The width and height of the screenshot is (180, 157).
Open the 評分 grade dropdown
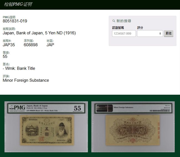(150, 34)
